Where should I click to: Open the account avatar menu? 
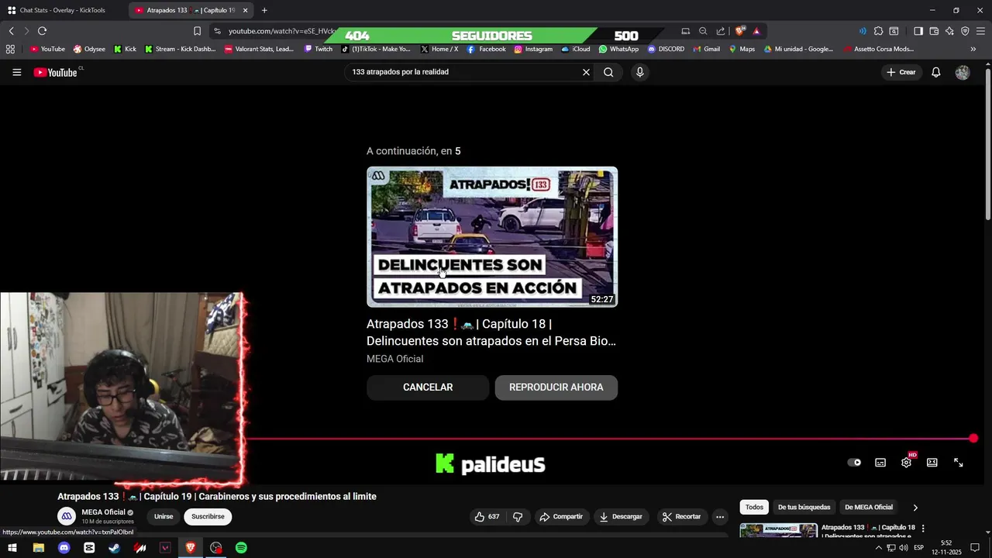click(963, 72)
